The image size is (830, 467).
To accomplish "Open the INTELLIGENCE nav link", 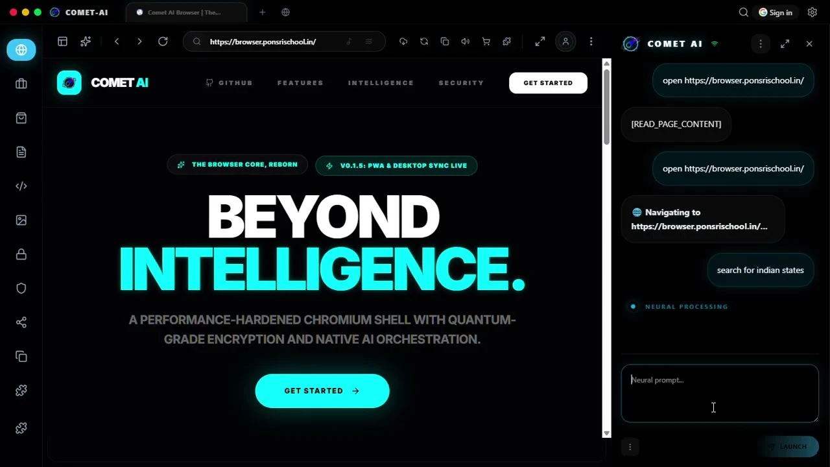I will tap(381, 83).
